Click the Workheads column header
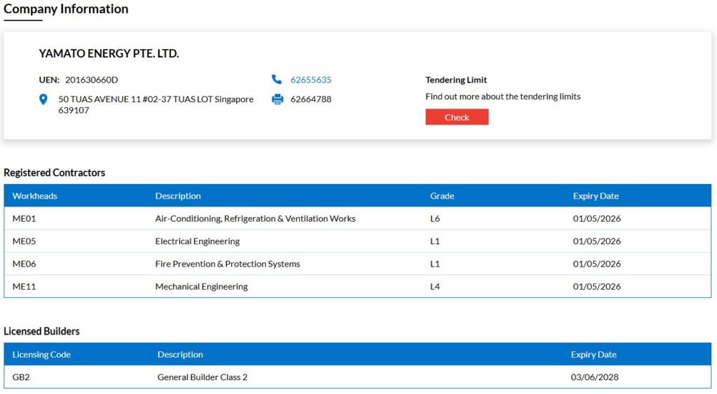The height and width of the screenshot is (394, 717). (x=35, y=196)
